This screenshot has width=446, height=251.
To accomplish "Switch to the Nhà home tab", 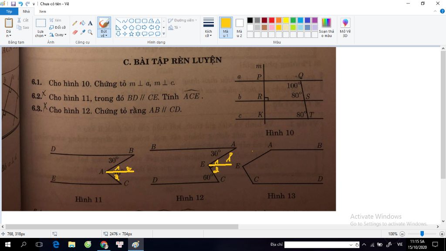I will 26,11.
